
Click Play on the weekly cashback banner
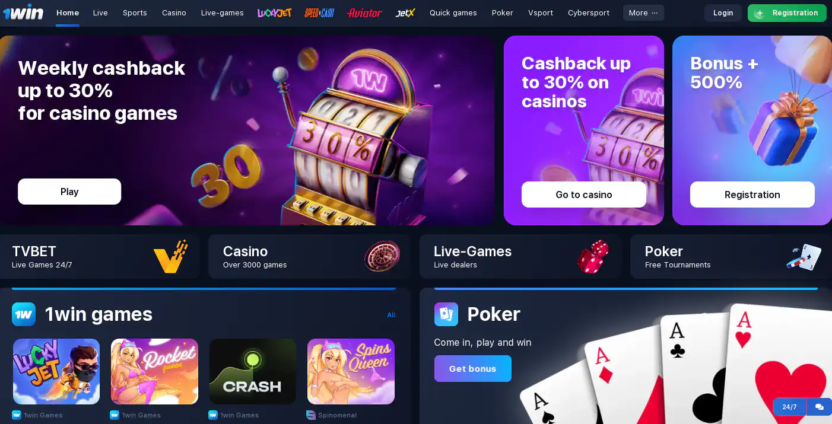69,192
